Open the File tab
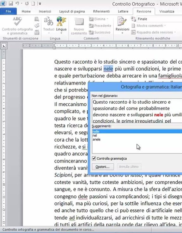The height and width of the screenshot is (233, 182). (8, 11)
